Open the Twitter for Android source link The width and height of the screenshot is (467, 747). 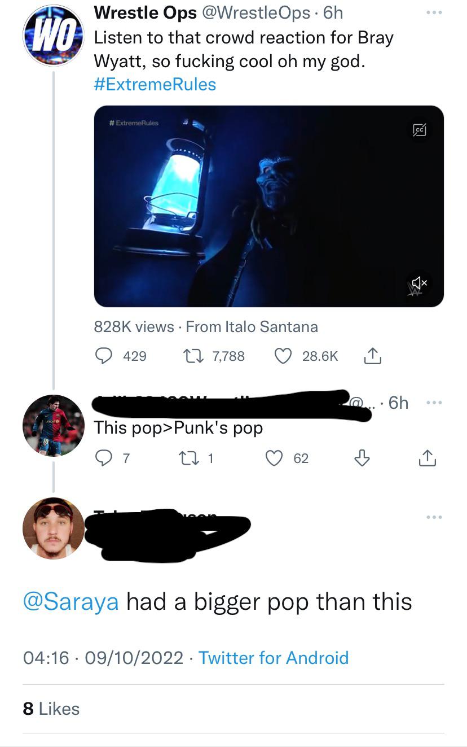(274, 658)
